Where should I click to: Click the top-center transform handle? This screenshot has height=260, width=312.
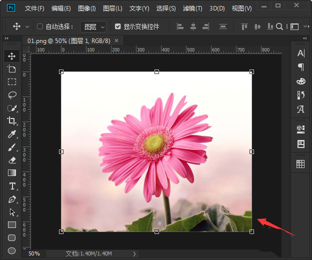156,72
